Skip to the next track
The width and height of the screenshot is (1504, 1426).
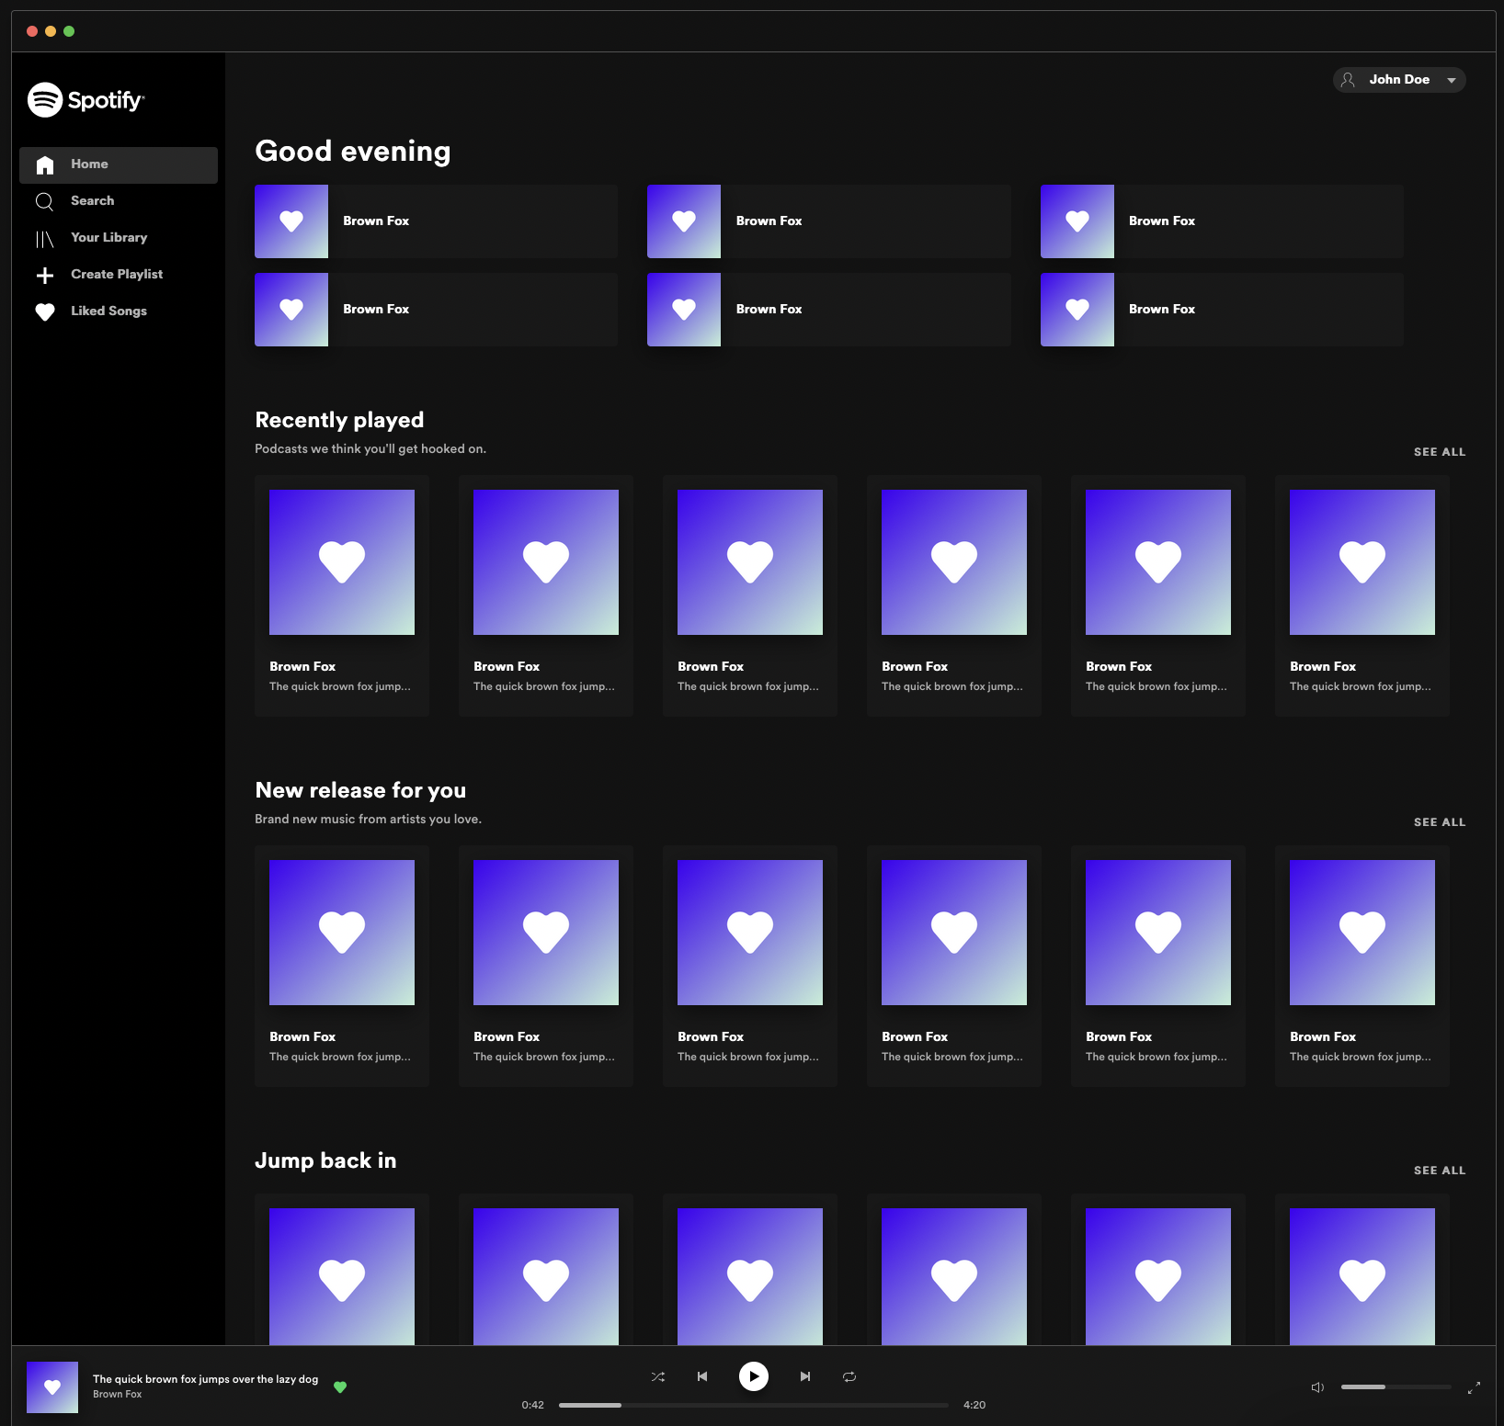[804, 1375]
